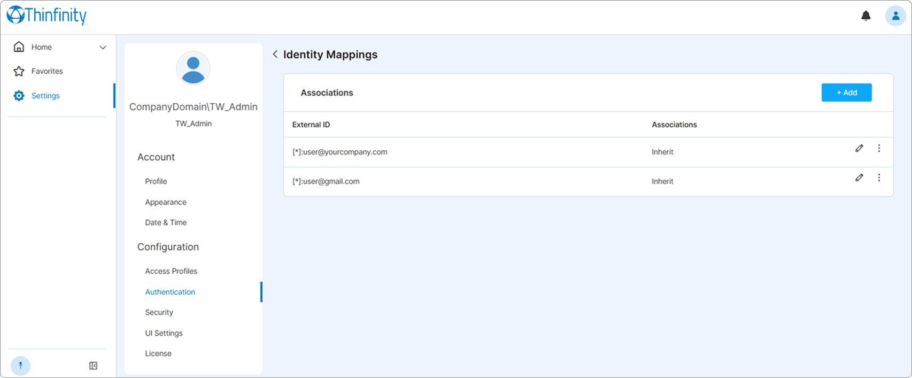
Task: Open Authentication configuration
Action: (x=170, y=292)
